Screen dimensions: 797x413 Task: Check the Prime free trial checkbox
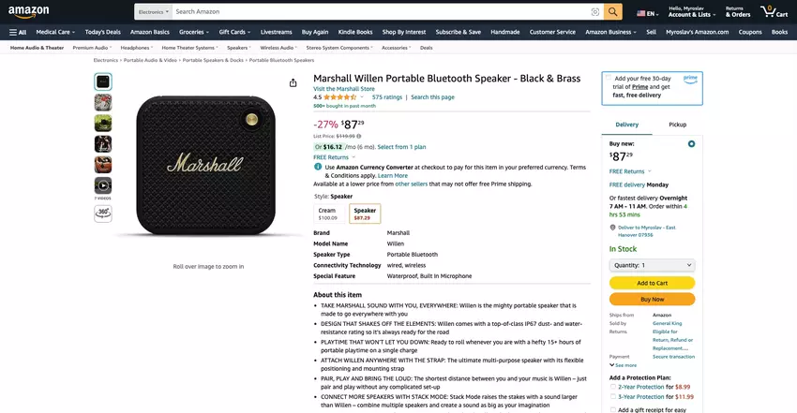point(609,79)
